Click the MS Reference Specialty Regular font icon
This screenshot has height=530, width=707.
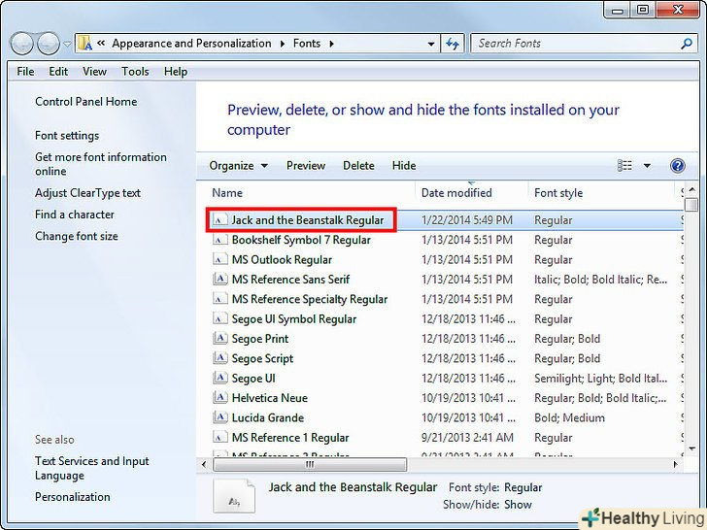click(219, 299)
